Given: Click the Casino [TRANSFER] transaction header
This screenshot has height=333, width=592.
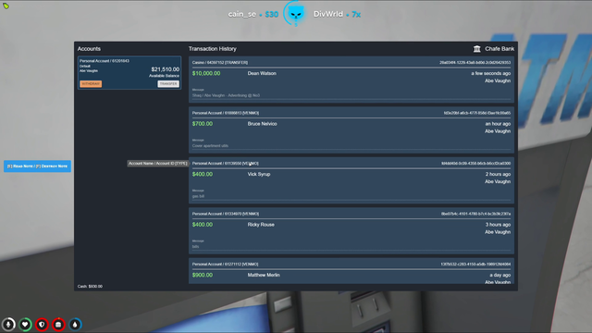Looking at the screenshot, I should [x=220, y=63].
